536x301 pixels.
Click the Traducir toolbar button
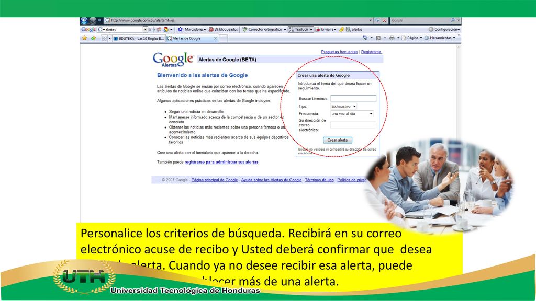[x=299, y=29]
